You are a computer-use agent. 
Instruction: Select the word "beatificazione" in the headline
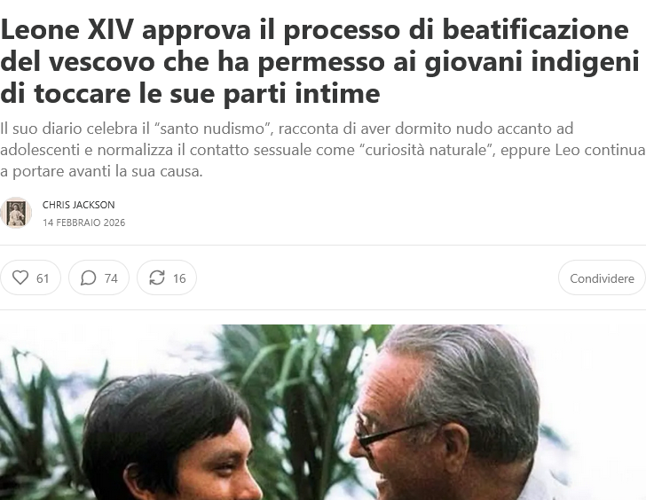pyautogui.click(x=536, y=30)
